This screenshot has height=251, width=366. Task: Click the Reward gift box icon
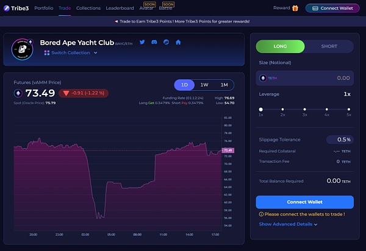point(295,8)
